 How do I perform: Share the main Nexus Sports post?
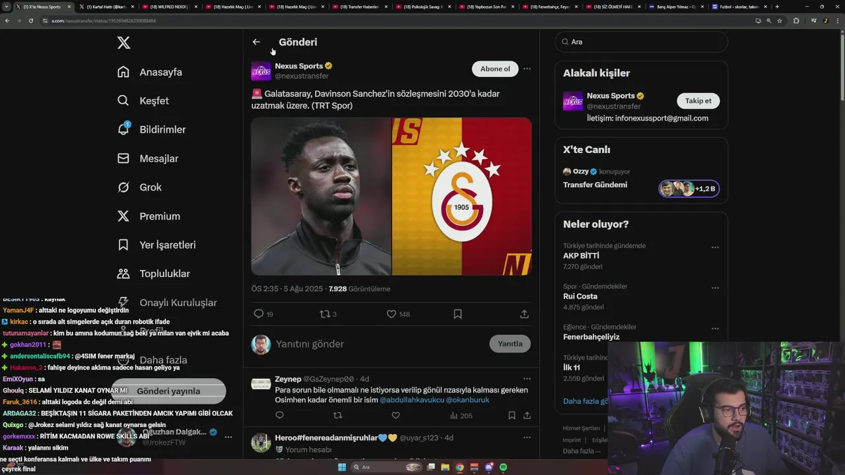click(x=524, y=314)
